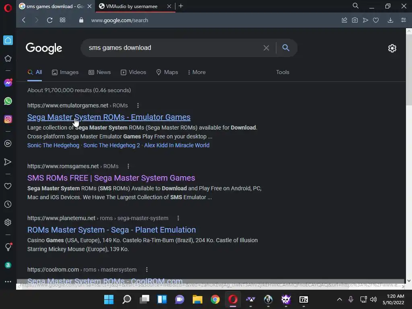Open Speed Dial start page grid

(x=62, y=20)
